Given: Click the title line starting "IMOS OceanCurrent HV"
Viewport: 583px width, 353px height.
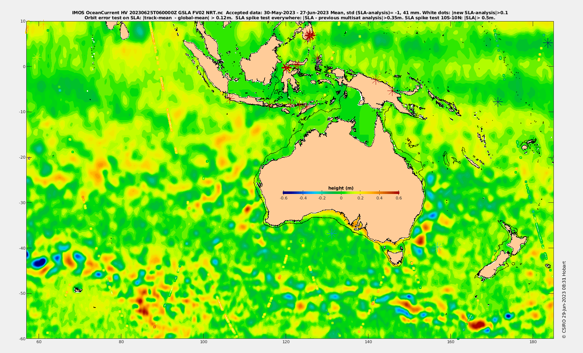Looking at the screenshot, I should pos(290,13).
